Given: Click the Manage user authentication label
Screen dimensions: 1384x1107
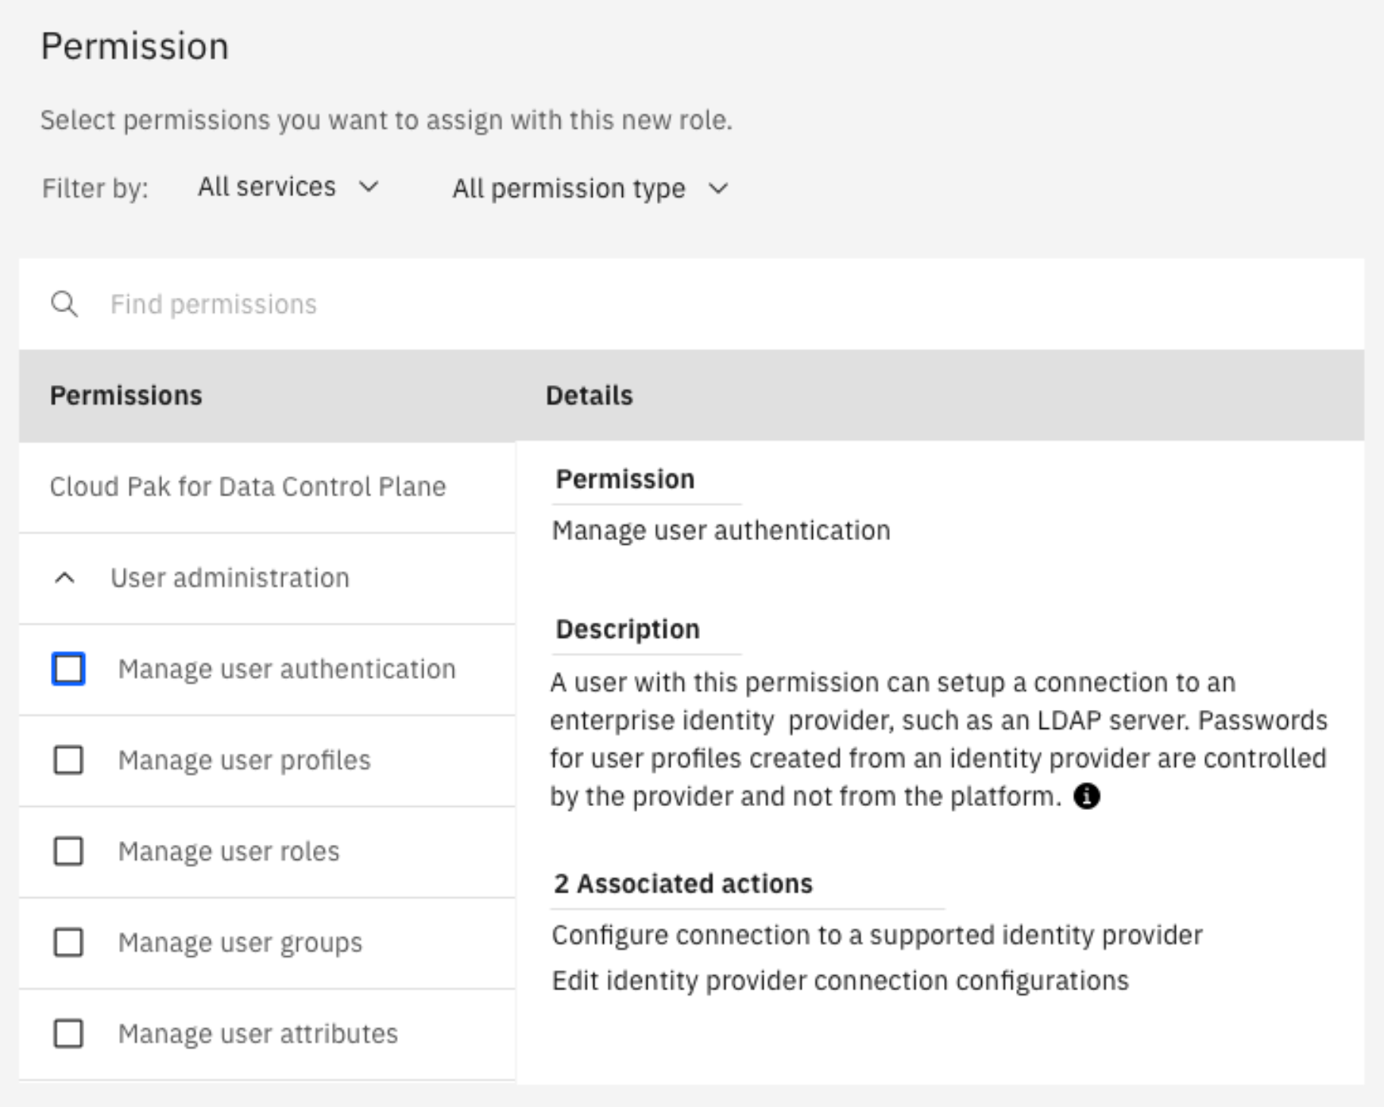Looking at the screenshot, I should [287, 669].
